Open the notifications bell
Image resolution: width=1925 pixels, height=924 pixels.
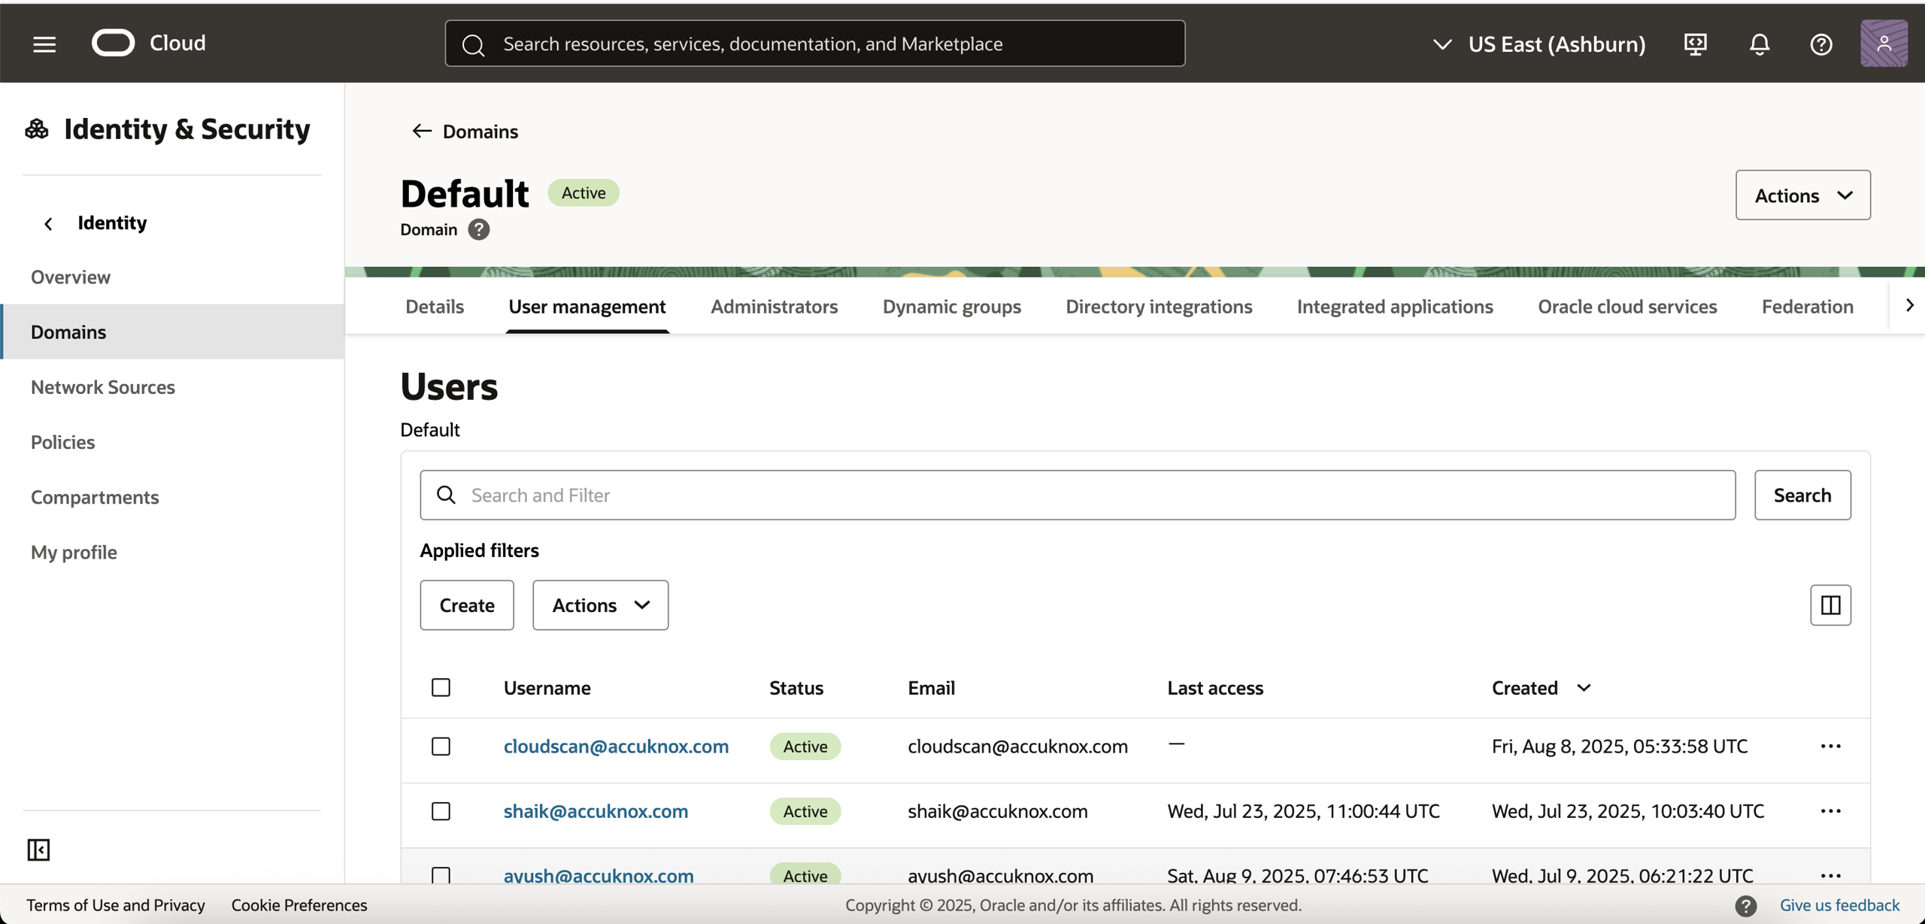(1759, 44)
